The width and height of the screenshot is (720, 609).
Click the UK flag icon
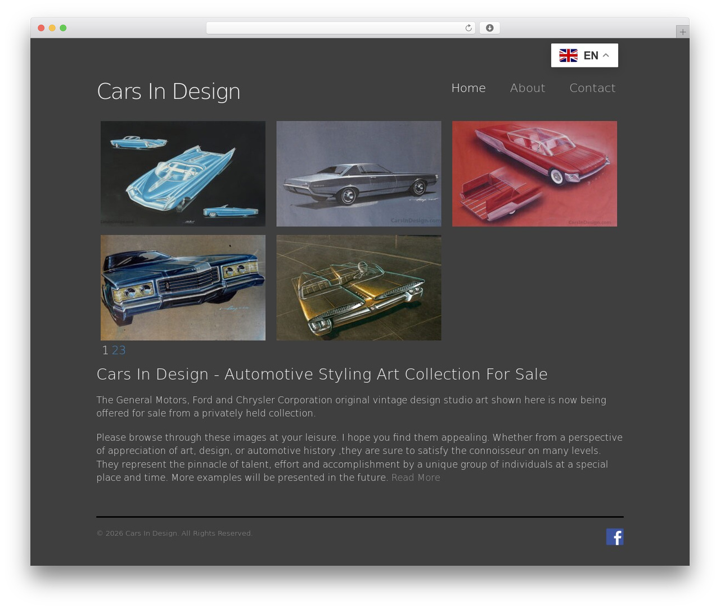568,55
